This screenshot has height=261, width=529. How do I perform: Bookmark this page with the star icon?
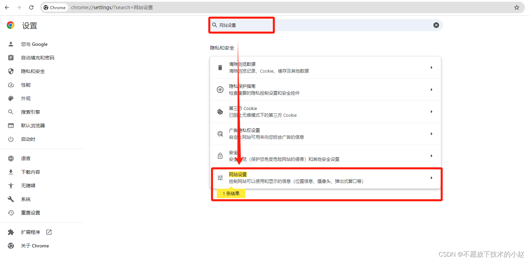517,7
